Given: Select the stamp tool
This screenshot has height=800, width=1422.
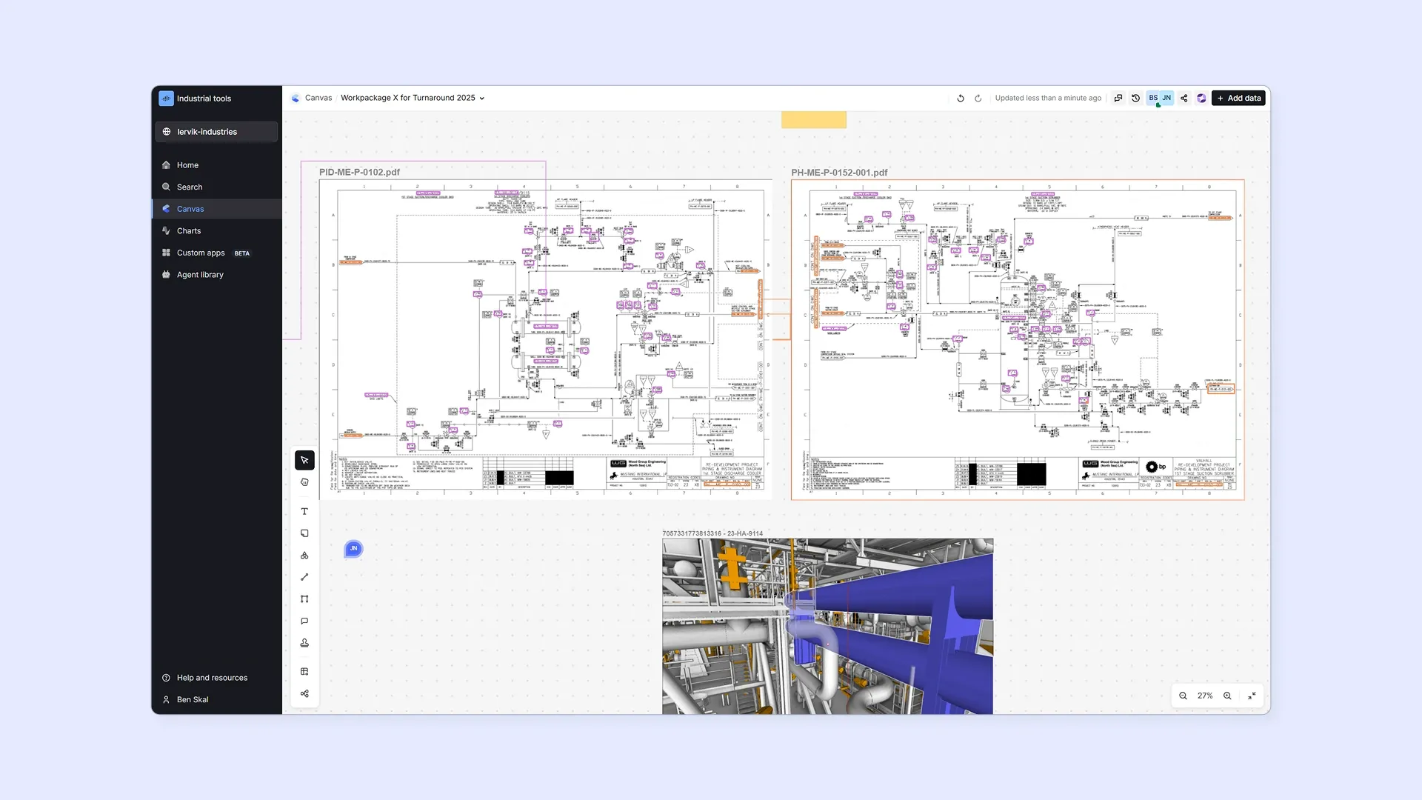Looking at the screenshot, I should (x=304, y=643).
